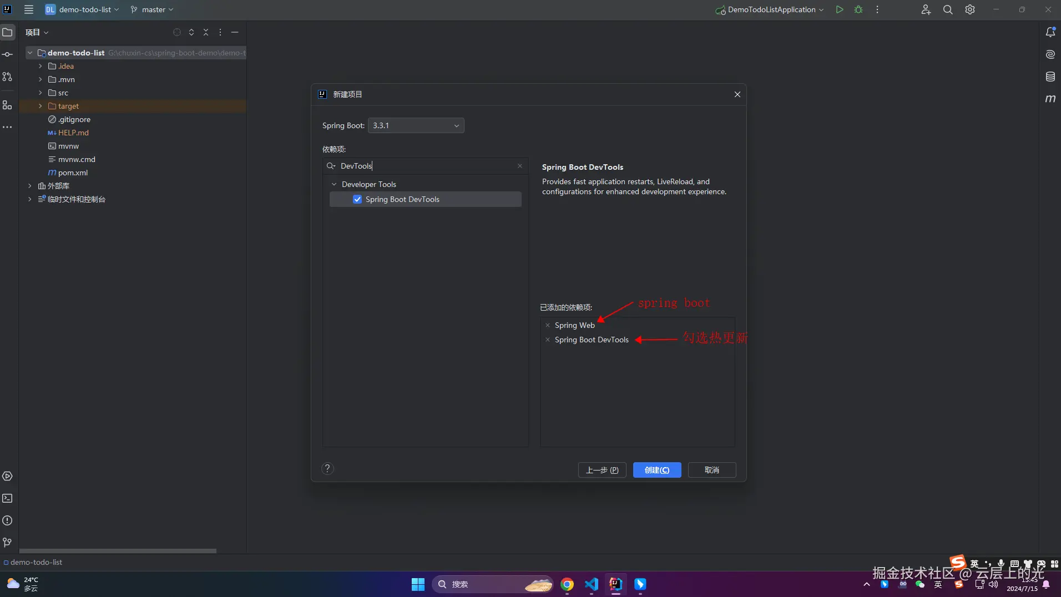This screenshot has width=1061, height=597.
Task: Expand the external libraries node
Action: [29, 186]
